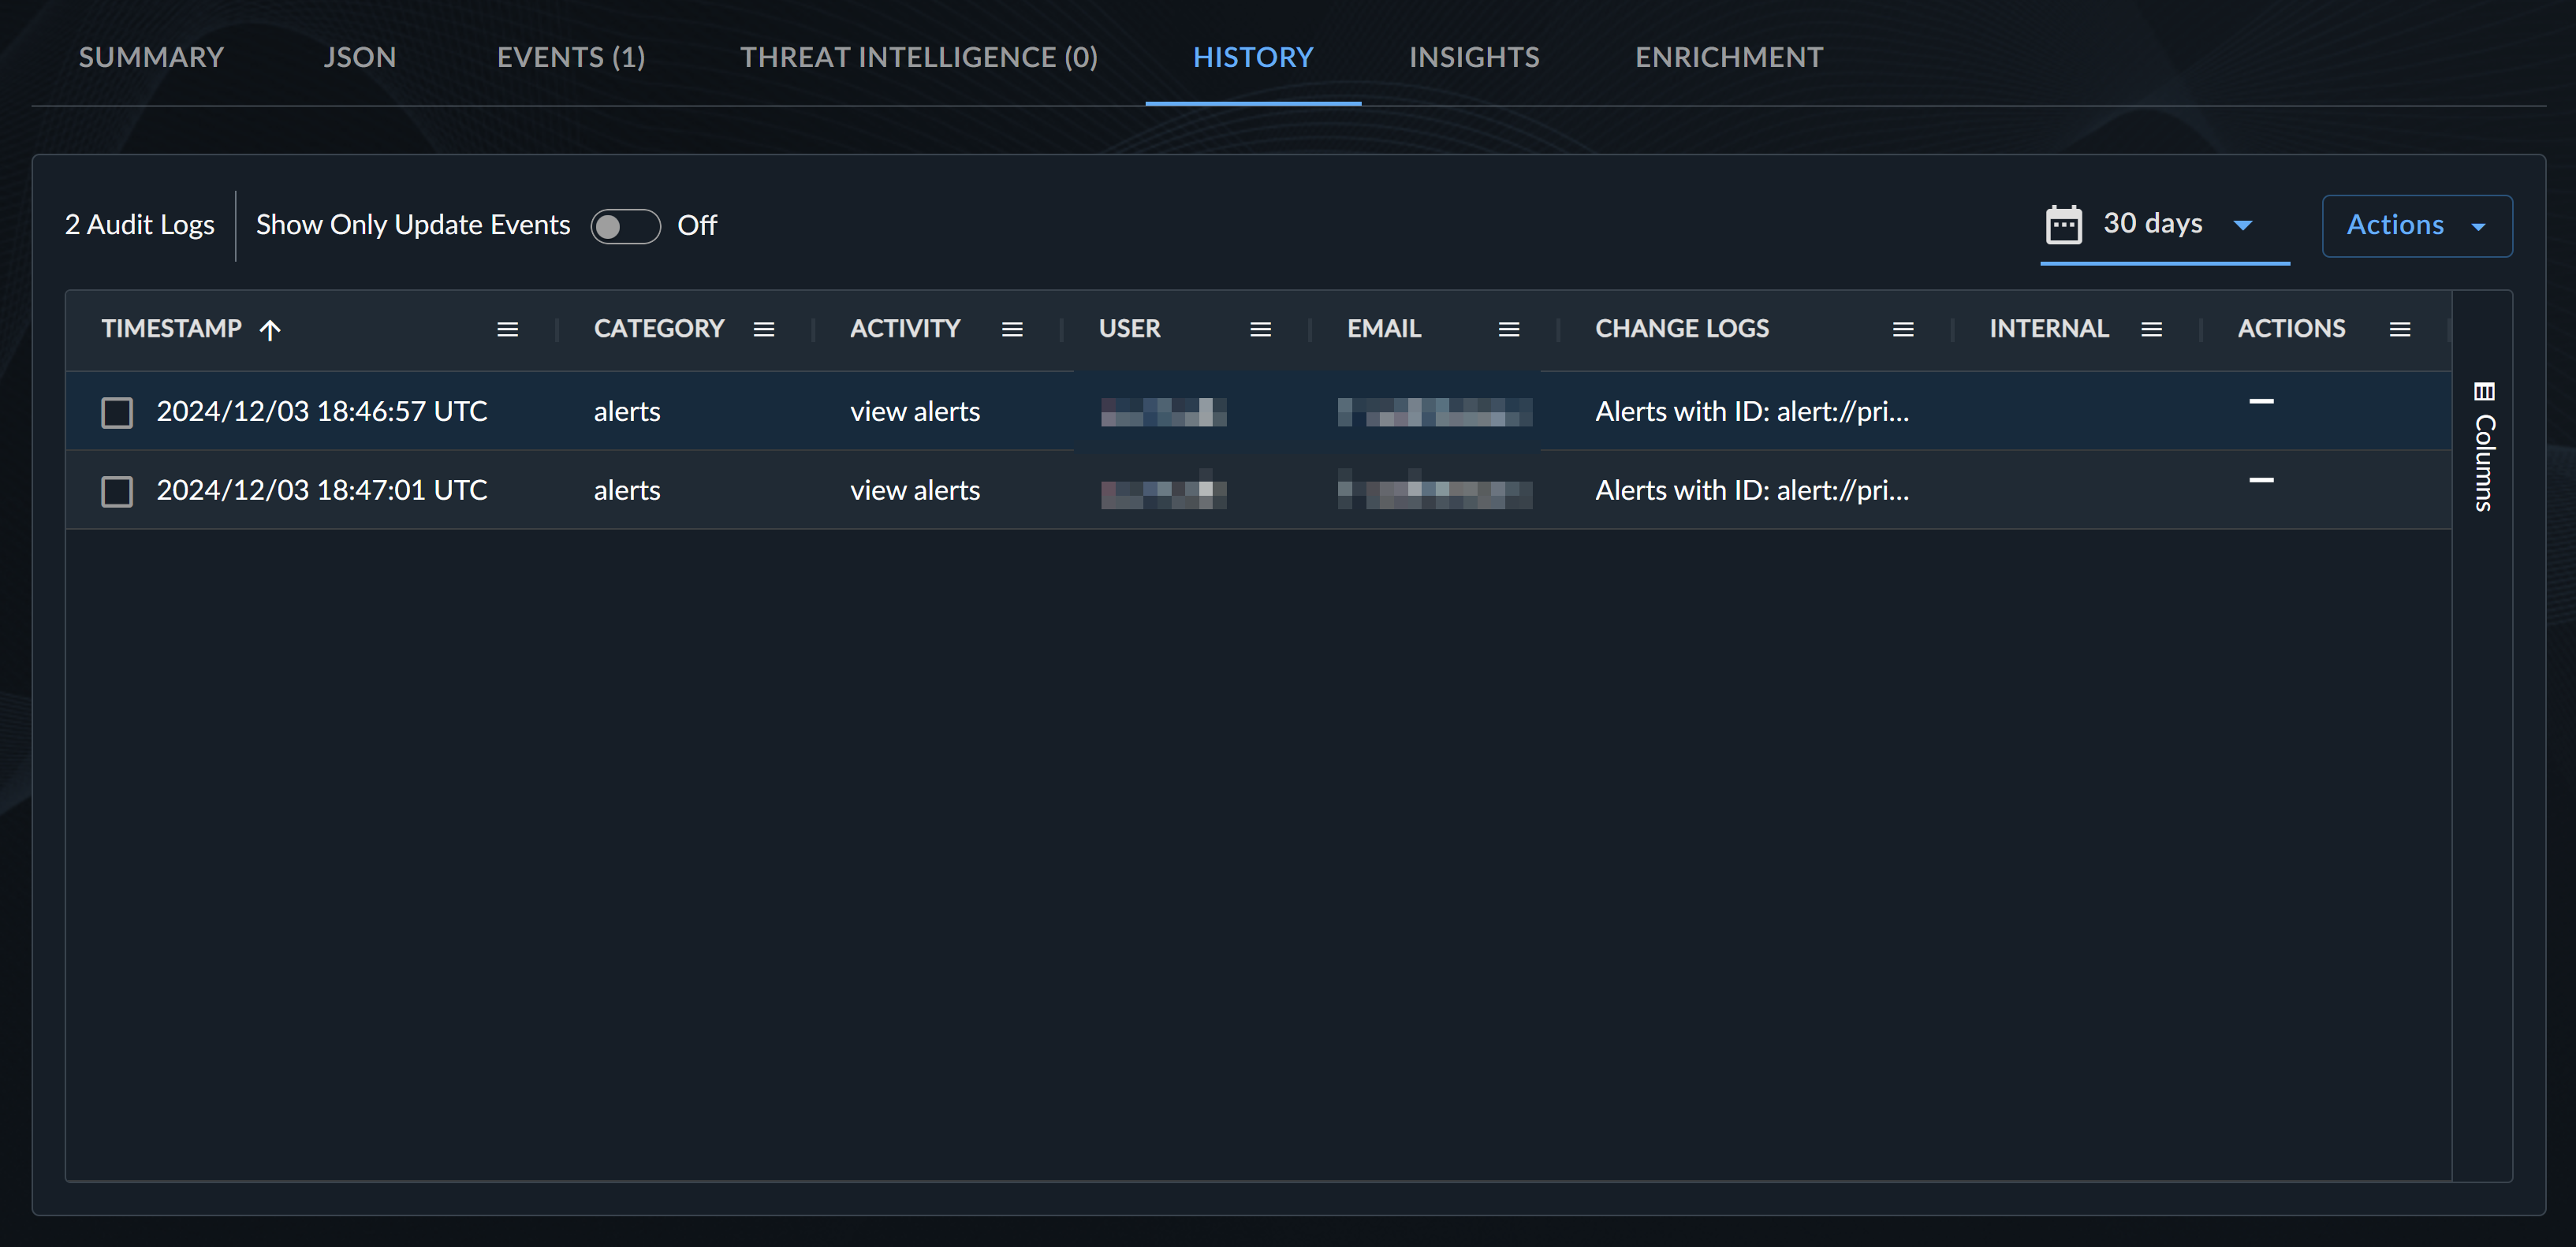
Task: Open the Timestamp column menu icon
Action: click(x=507, y=329)
